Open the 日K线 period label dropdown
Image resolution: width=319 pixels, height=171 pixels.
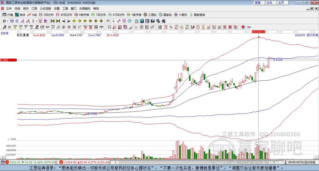(5, 33)
